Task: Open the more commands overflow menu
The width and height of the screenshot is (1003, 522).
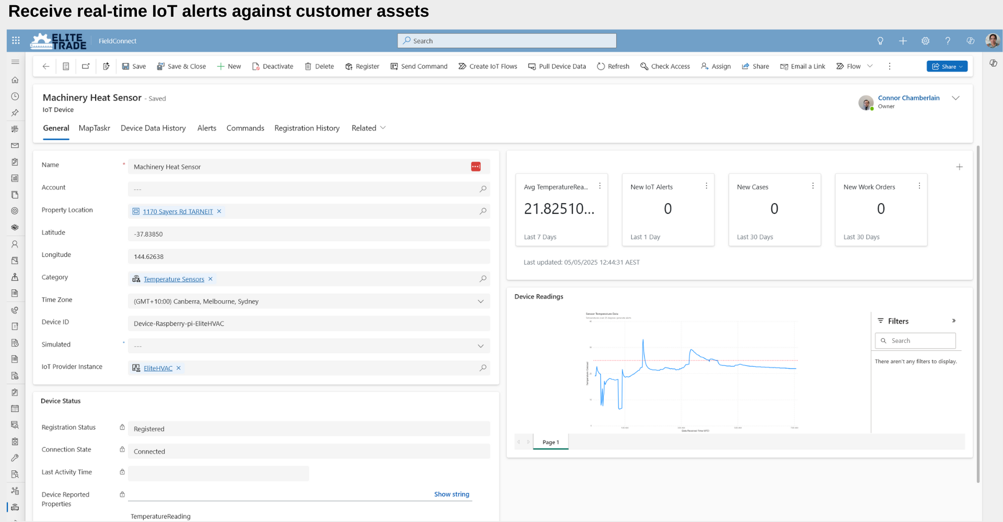Action: click(x=890, y=66)
